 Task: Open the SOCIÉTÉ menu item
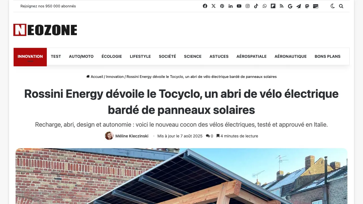pyautogui.click(x=167, y=56)
